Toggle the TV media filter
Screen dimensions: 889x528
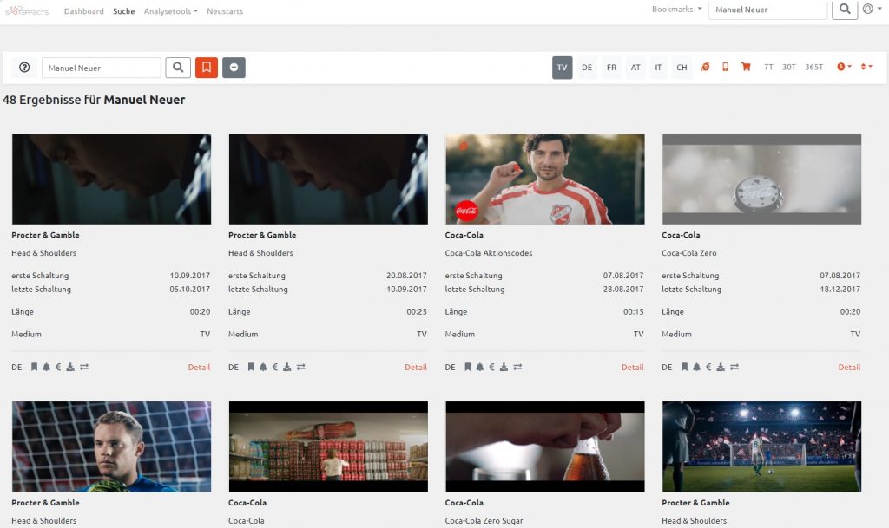click(x=562, y=68)
